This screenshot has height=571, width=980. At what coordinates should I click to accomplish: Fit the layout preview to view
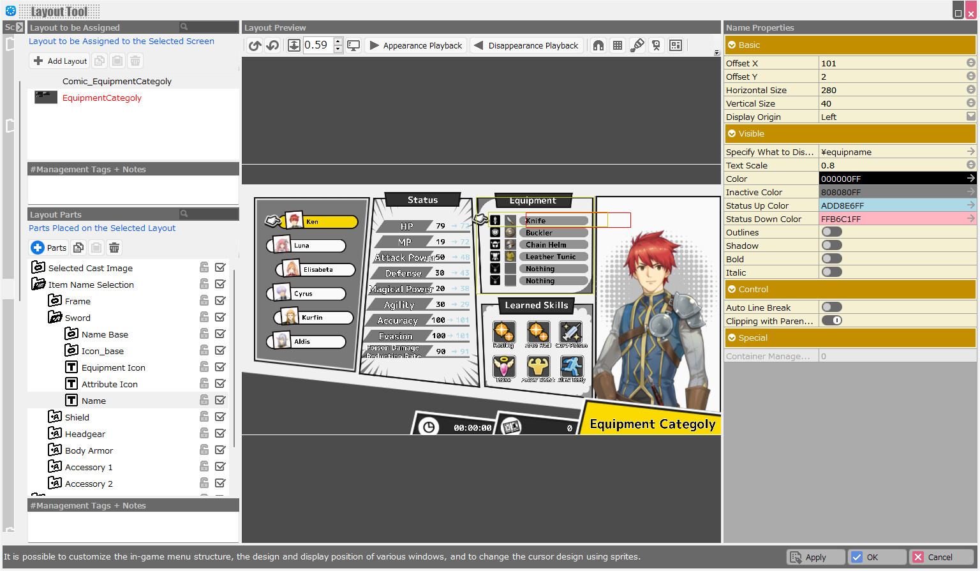293,45
